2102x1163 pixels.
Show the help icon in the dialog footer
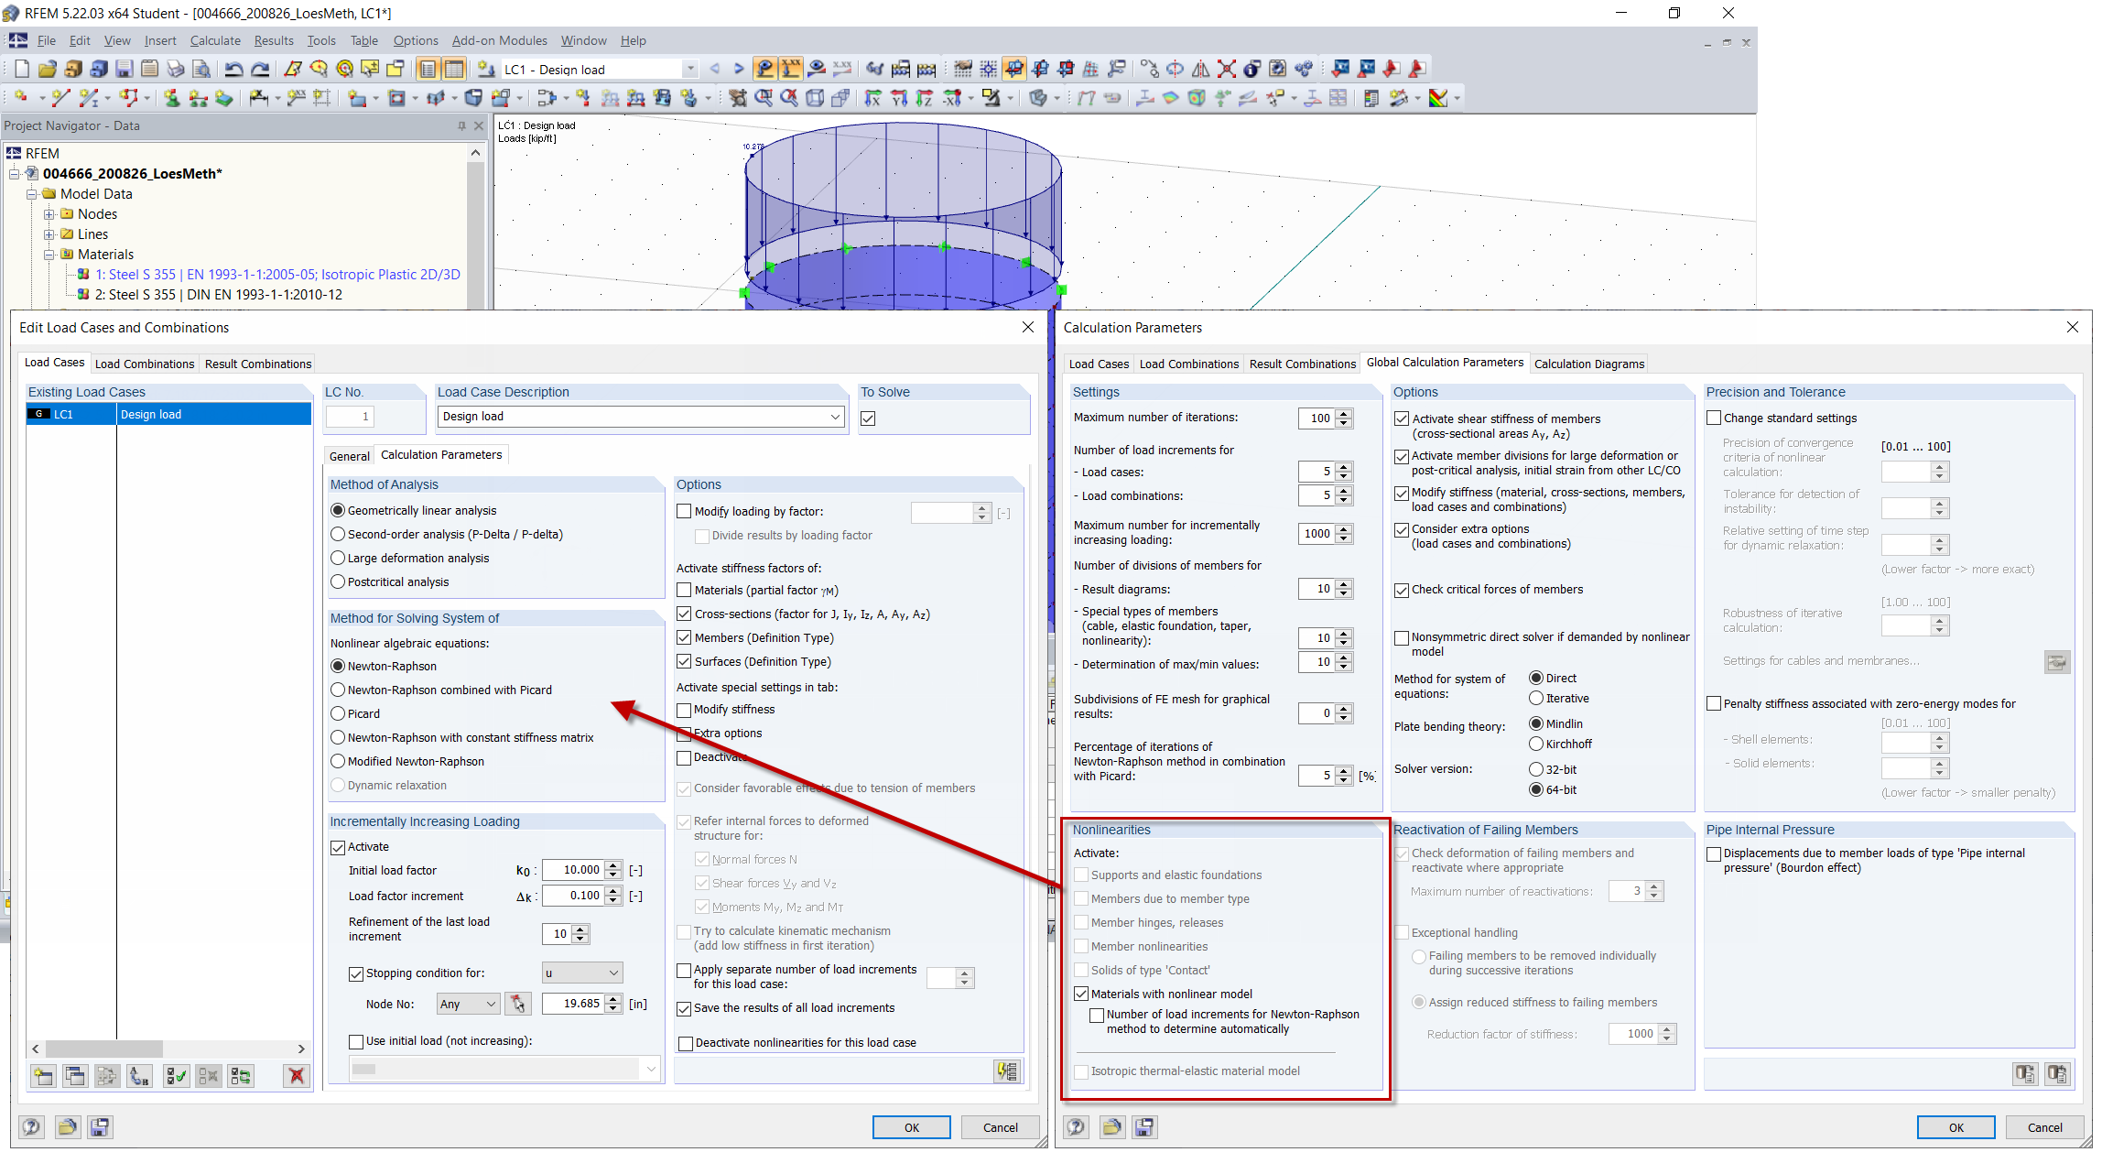31,1127
